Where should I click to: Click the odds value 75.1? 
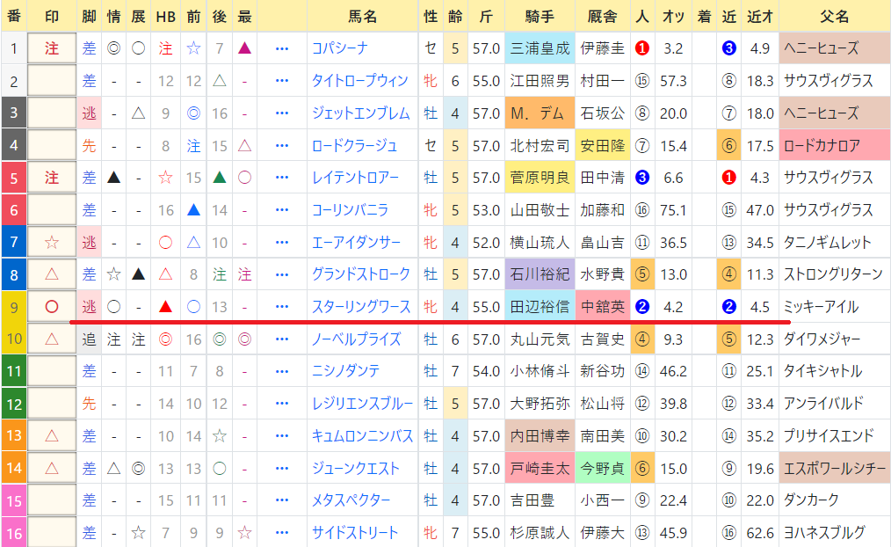673,210
